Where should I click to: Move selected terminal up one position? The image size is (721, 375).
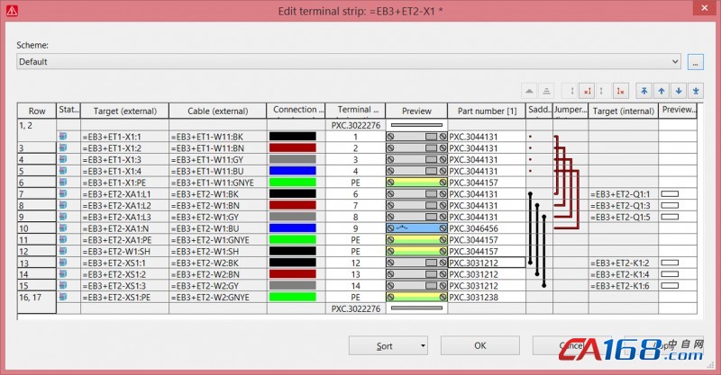click(662, 91)
